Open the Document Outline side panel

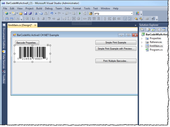[x=4, y=36]
